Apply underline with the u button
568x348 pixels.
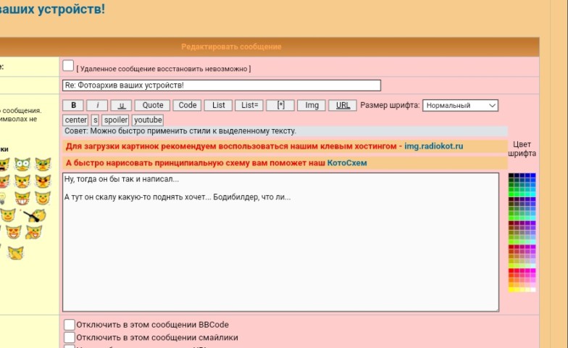click(x=121, y=105)
